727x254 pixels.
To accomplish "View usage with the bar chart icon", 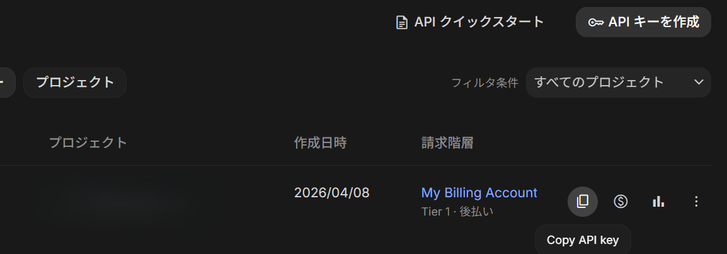I will click(x=658, y=202).
